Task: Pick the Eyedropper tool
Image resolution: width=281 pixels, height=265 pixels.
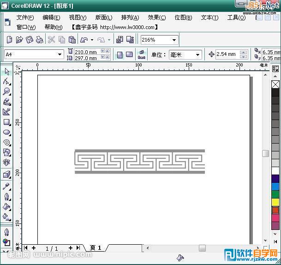Action: coord(6,186)
